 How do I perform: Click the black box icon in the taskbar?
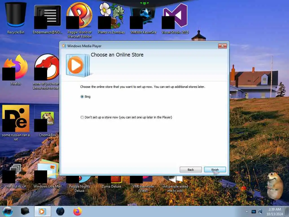pos(25,211)
